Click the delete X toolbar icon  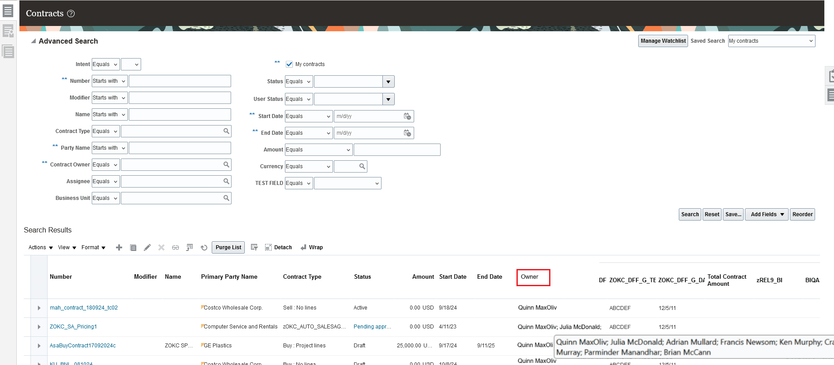coord(161,247)
